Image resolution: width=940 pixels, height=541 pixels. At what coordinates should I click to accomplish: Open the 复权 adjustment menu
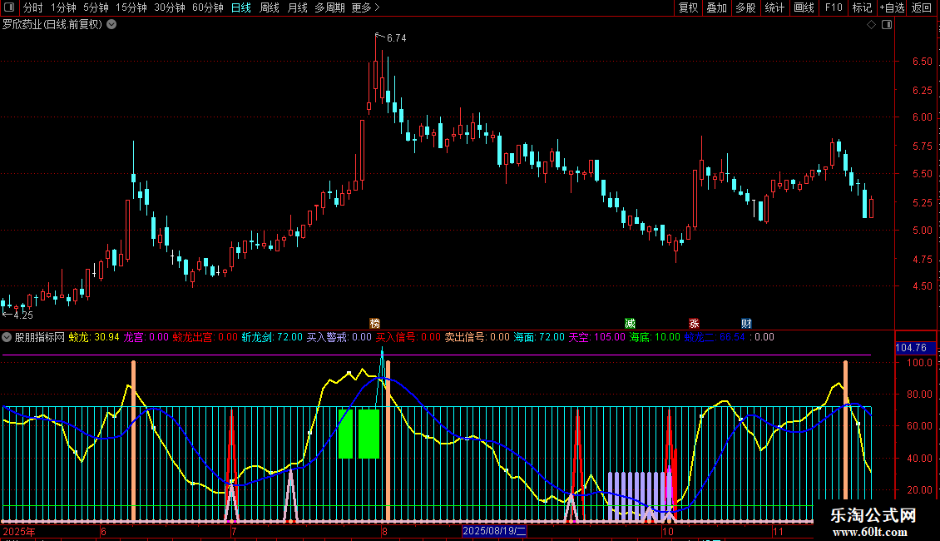[x=688, y=7]
